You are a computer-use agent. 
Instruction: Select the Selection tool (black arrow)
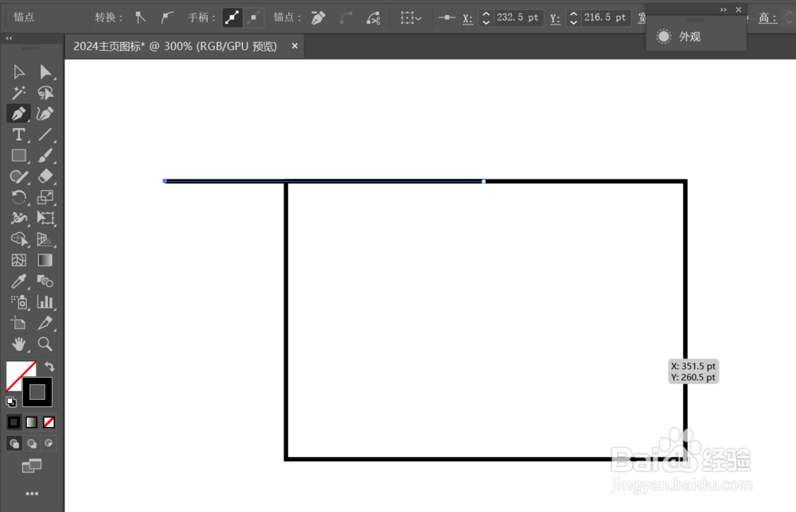click(19, 72)
